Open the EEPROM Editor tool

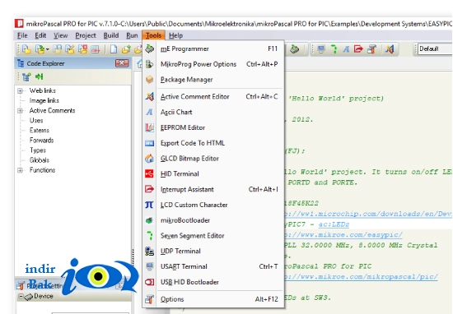(213, 127)
